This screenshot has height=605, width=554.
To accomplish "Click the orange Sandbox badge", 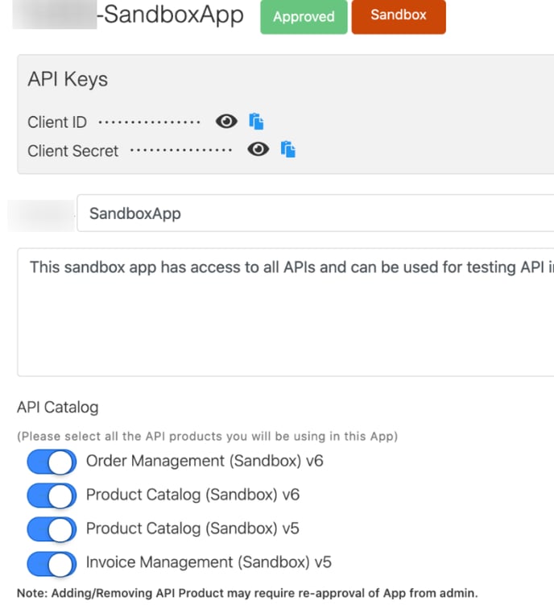I will coord(398,16).
